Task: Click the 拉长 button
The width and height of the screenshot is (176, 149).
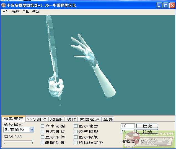Action: [147, 131]
